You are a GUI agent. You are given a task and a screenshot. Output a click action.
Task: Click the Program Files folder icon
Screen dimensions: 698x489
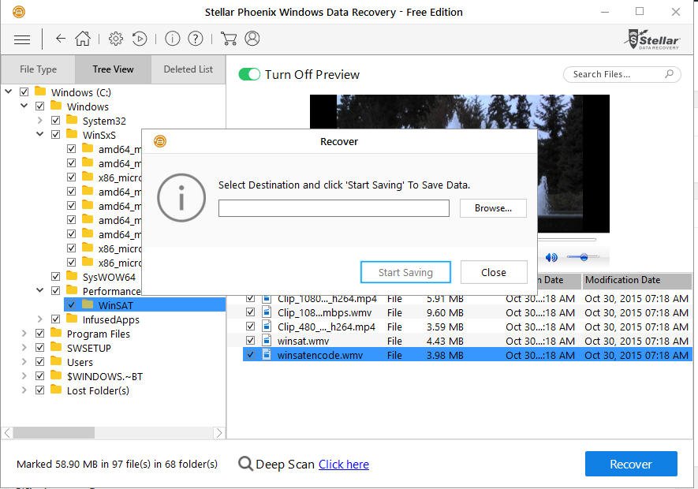(x=56, y=333)
